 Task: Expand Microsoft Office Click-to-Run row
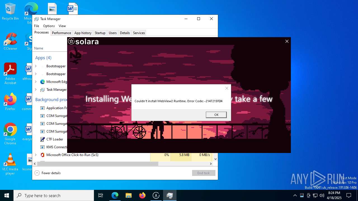pos(36,155)
